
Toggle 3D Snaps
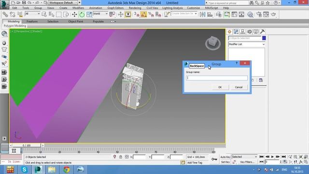(137, 14)
